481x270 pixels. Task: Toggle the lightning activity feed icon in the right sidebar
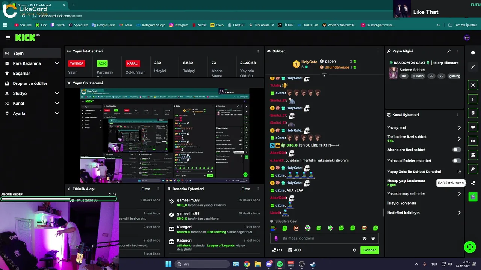point(473,99)
